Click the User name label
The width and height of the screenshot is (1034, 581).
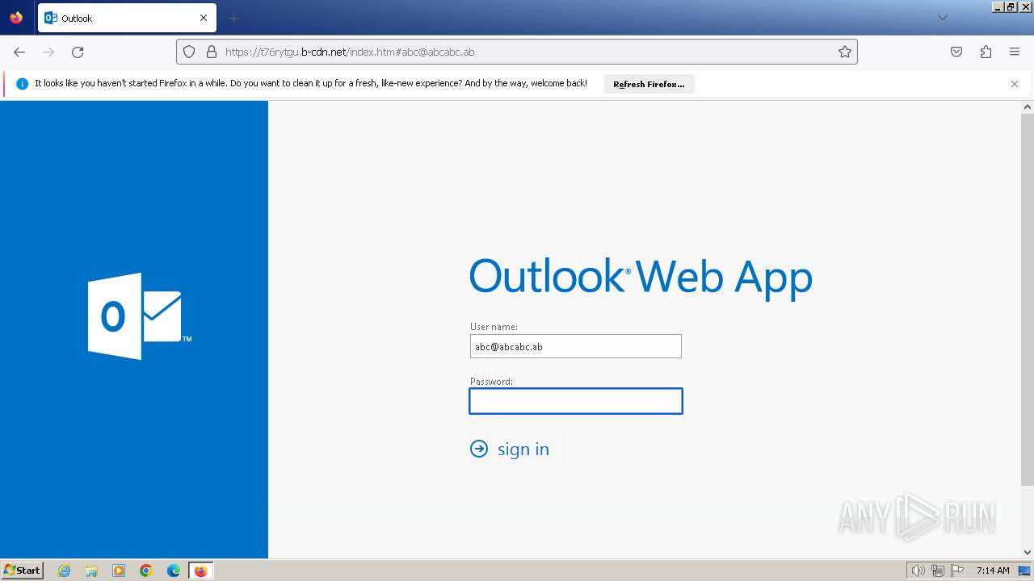pyautogui.click(x=494, y=327)
